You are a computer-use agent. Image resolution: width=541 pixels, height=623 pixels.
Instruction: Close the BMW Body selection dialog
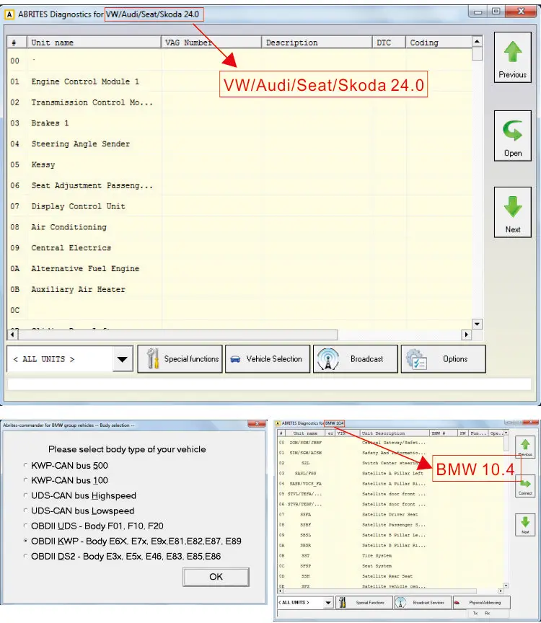pyautogui.click(x=257, y=424)
